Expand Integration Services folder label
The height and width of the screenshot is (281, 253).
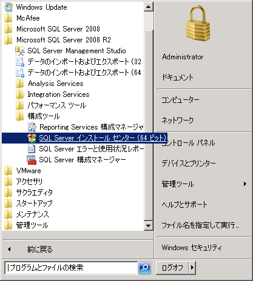click(x=58, y=94)
